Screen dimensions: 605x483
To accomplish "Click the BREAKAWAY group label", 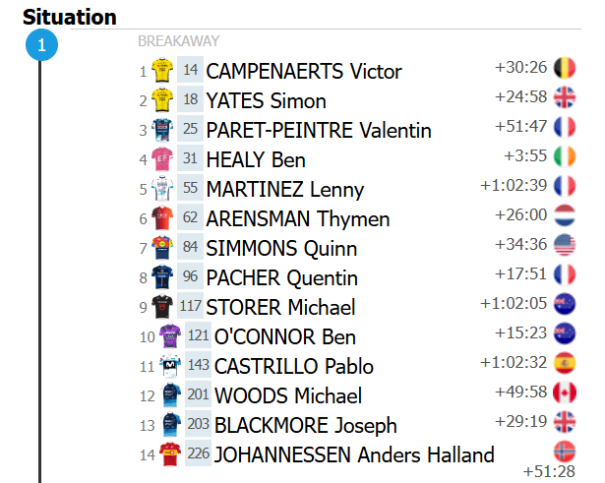I will pos(178,41).
